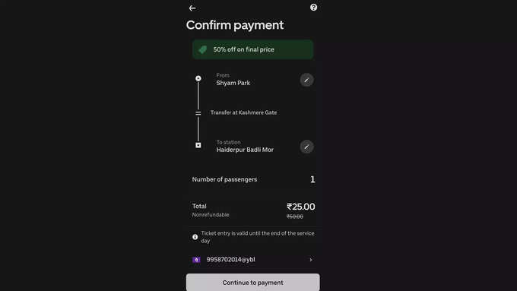Open payment method chevron arrow
Viewport: 517px width, 291px height.
tap(311, 260)
